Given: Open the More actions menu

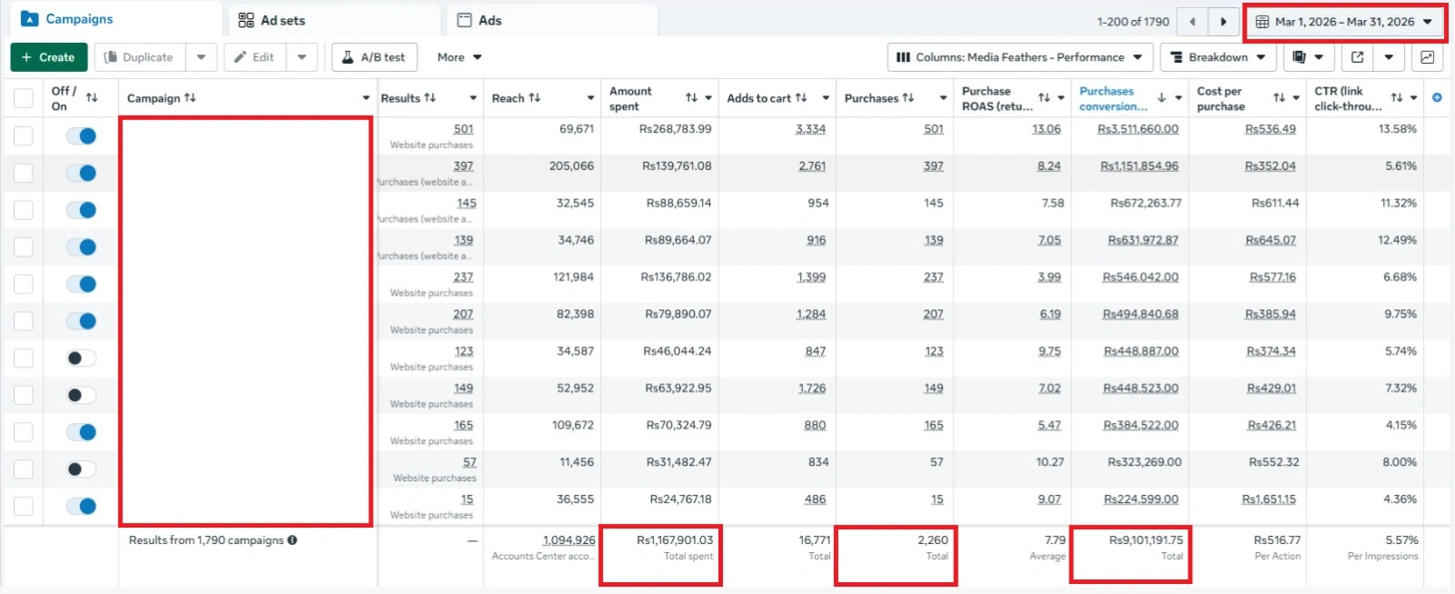Looking at the screenshot, I should pos(459,57).
